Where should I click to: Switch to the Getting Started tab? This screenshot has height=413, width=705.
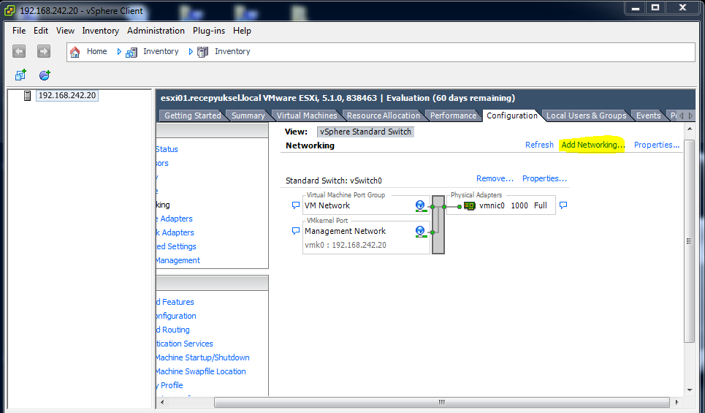pyautogui.click(x=192, y=115)
